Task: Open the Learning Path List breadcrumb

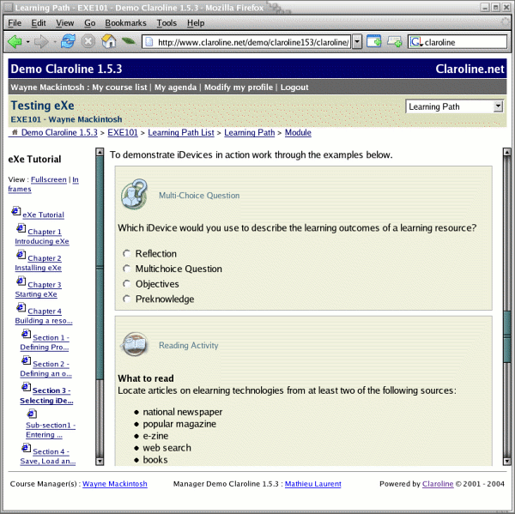Action: pyautogui.click(x=181, y=132)
